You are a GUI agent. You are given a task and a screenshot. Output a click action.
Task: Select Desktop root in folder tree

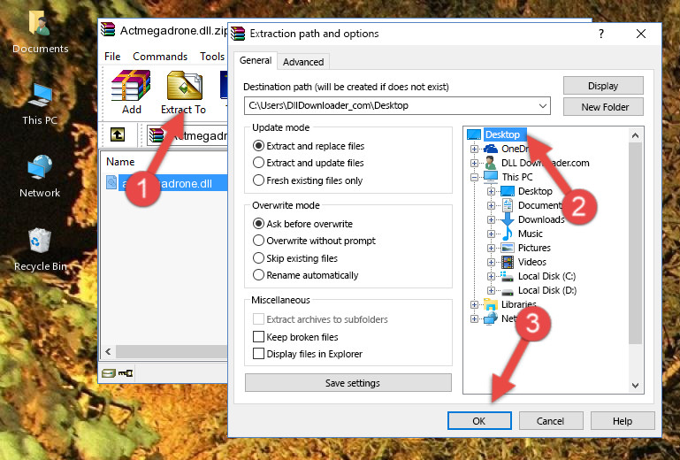(x=502, y=134)
